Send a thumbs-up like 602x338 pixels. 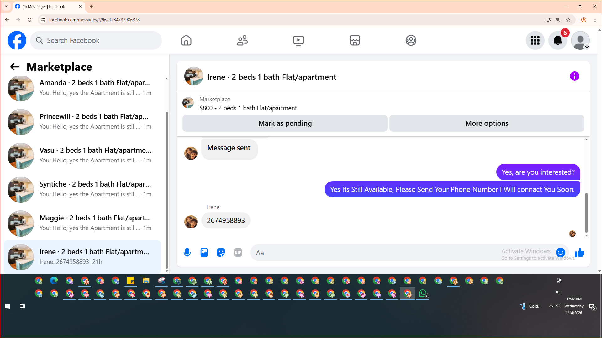(579, 253)
